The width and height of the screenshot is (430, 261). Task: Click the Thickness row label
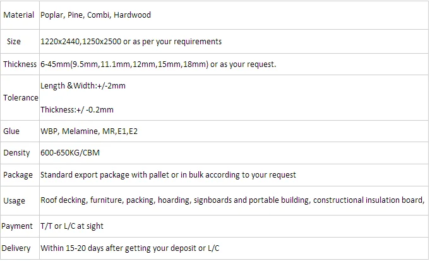tap(20, 64)
